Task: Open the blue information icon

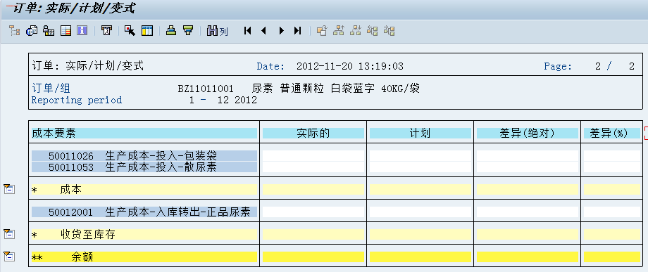Action: [x=82, y=31]
